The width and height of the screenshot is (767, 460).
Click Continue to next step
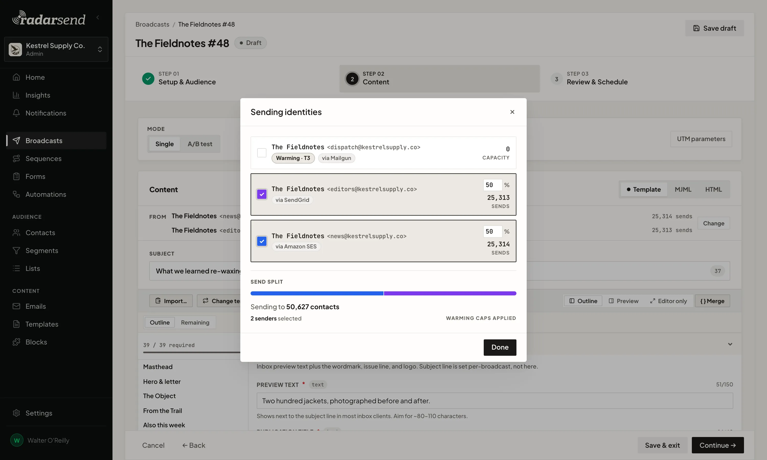[x=718, y=445]
